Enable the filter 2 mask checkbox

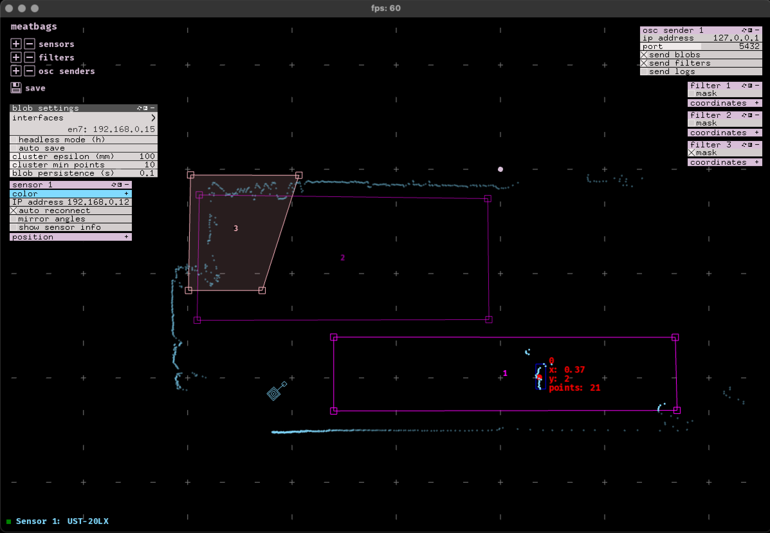click(x=692, y=123)
